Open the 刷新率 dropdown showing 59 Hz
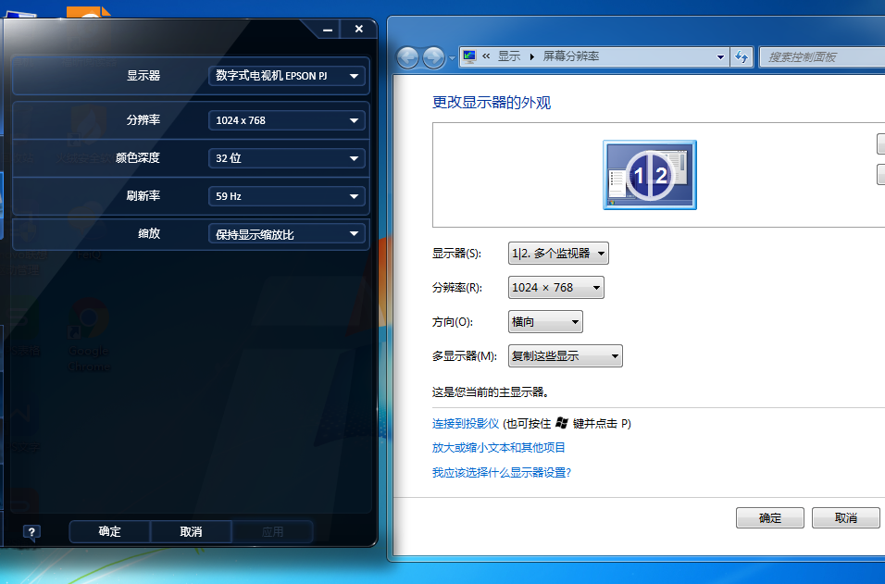The image size is (885, 584). tap(287, 196)
